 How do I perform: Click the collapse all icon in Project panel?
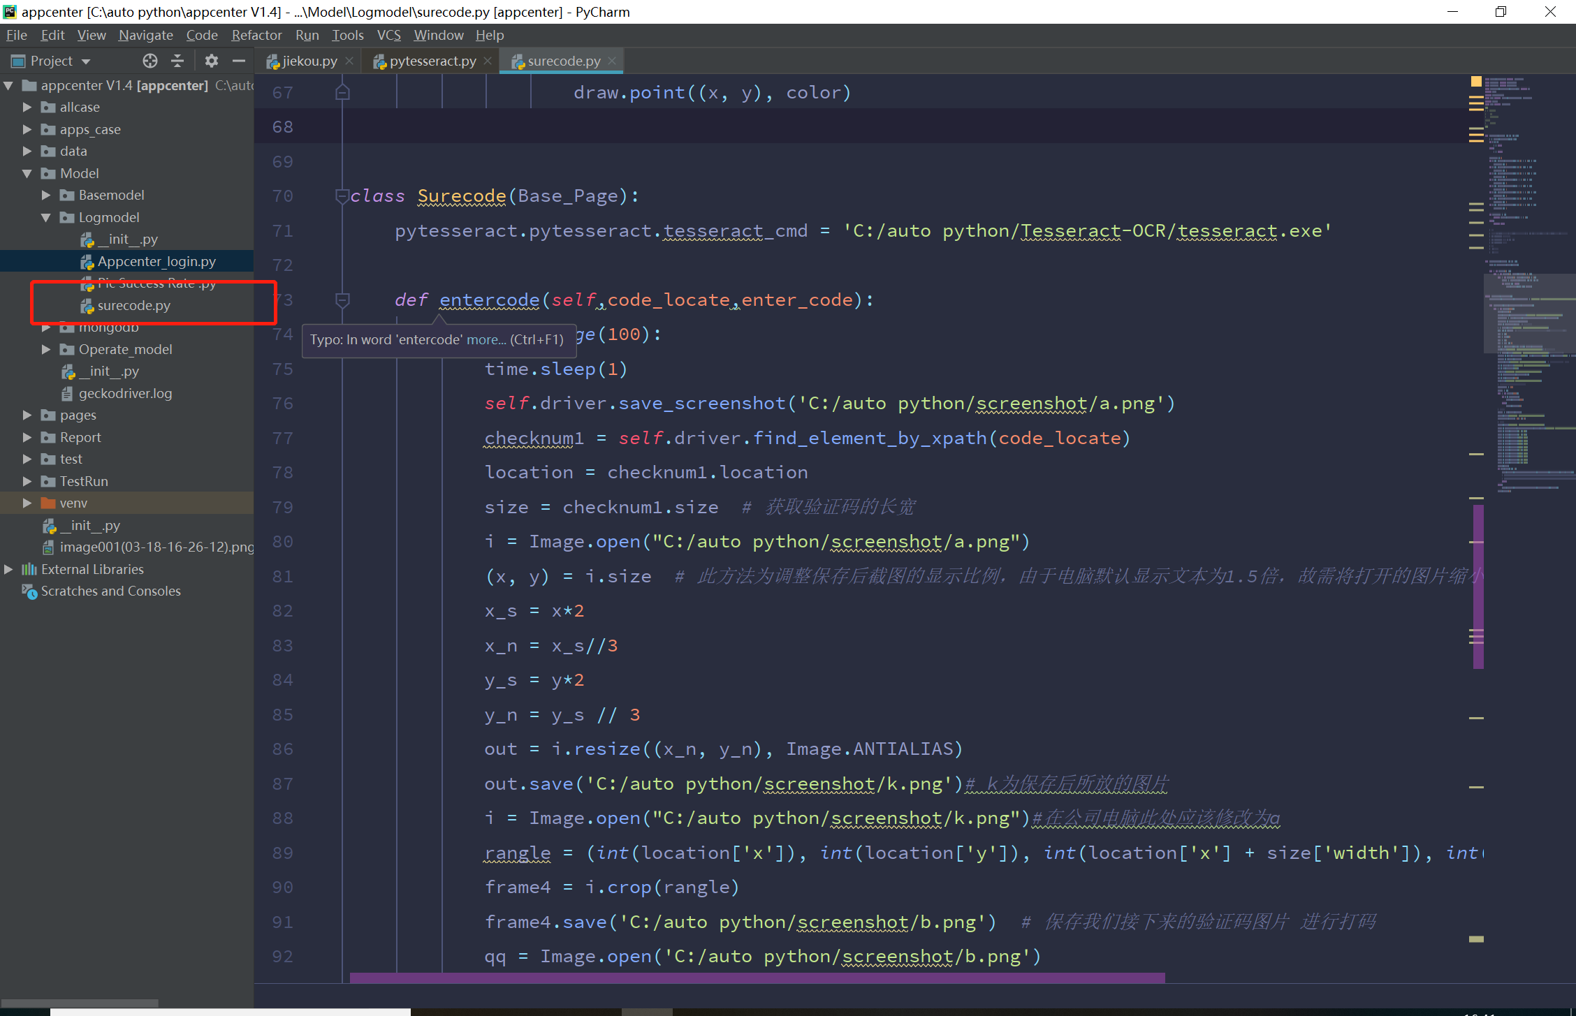pyautogui.click(x=177, y=61)
